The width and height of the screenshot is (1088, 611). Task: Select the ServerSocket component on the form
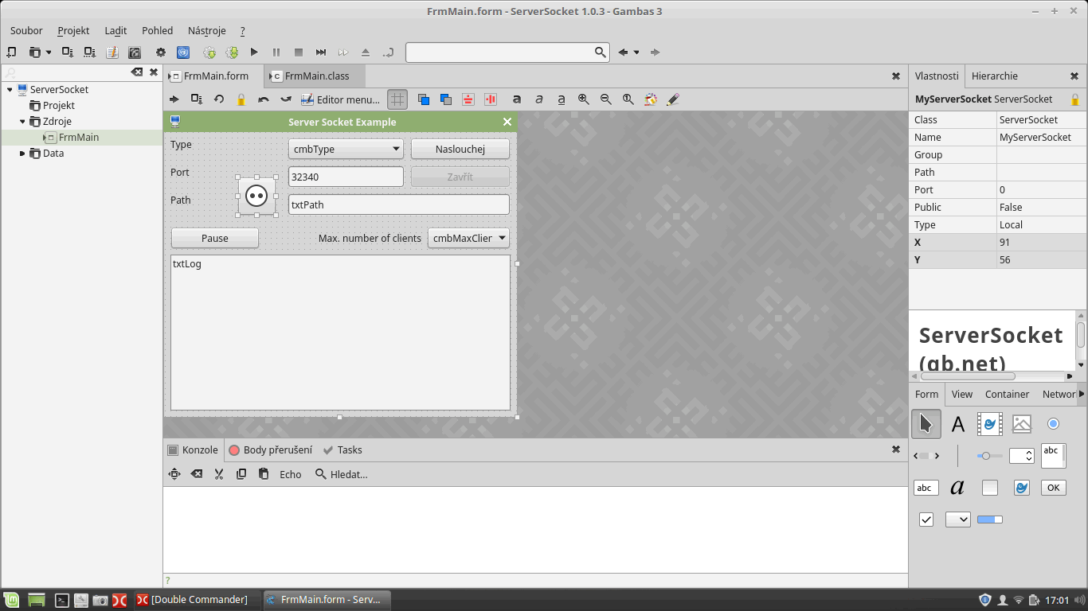(256, 197)
